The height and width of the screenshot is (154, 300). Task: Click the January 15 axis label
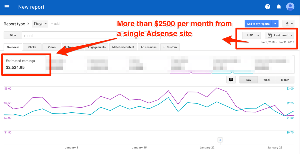point(139,148)
